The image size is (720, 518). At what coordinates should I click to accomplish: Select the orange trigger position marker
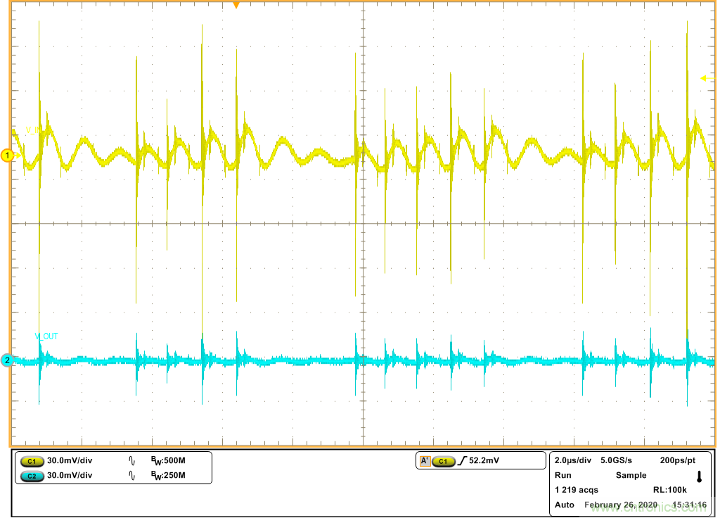pyautogui.click(x=236, y=6)
